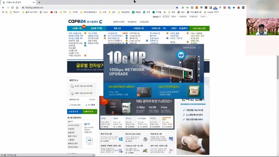This screenshot has height=157, width=279.
Task: Open 10G 광아우토반 FullSSD+ in popup
Action: point(122,87)
